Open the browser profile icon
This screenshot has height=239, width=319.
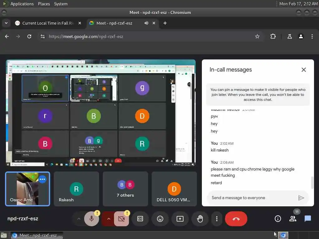click(301, 36)
